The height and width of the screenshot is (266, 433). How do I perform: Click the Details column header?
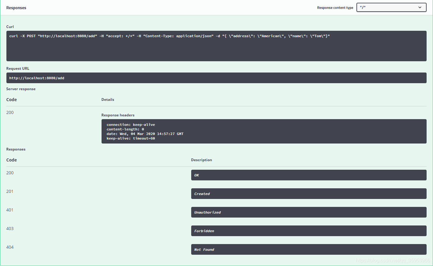108,100
